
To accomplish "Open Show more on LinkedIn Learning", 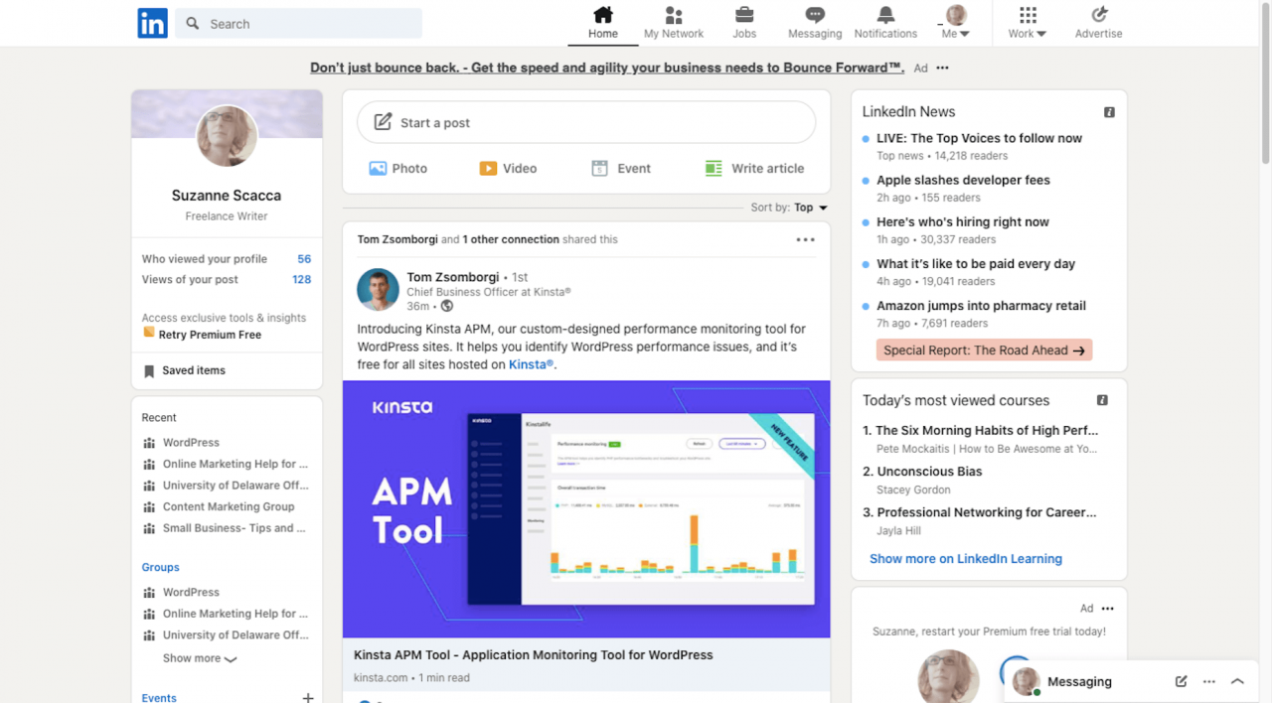I will point(965,558).
